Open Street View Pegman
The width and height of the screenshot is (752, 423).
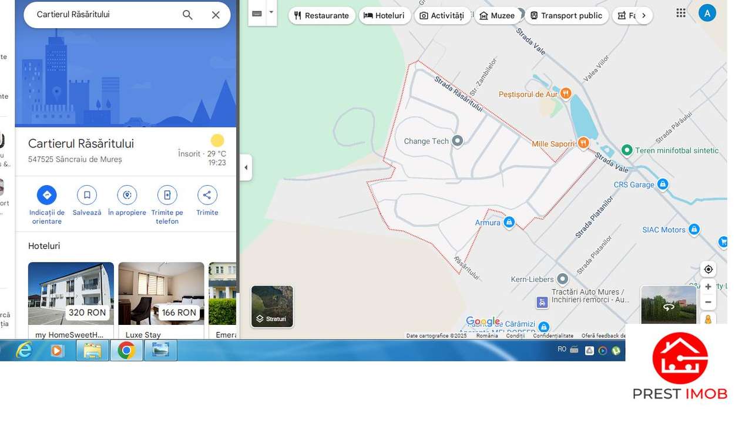click(708, 319)
